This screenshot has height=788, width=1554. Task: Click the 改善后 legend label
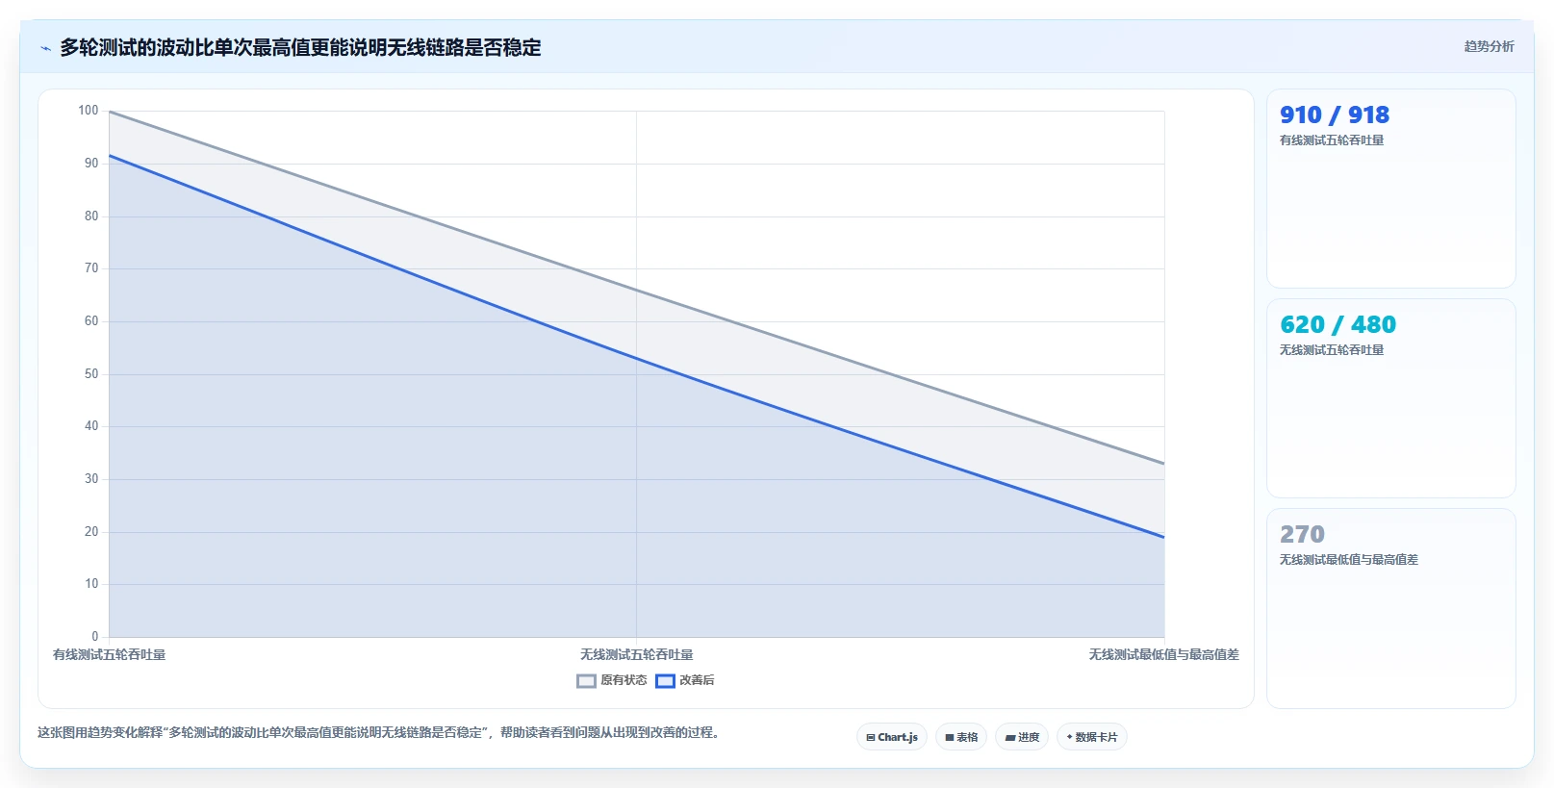[x=697, y=680]
